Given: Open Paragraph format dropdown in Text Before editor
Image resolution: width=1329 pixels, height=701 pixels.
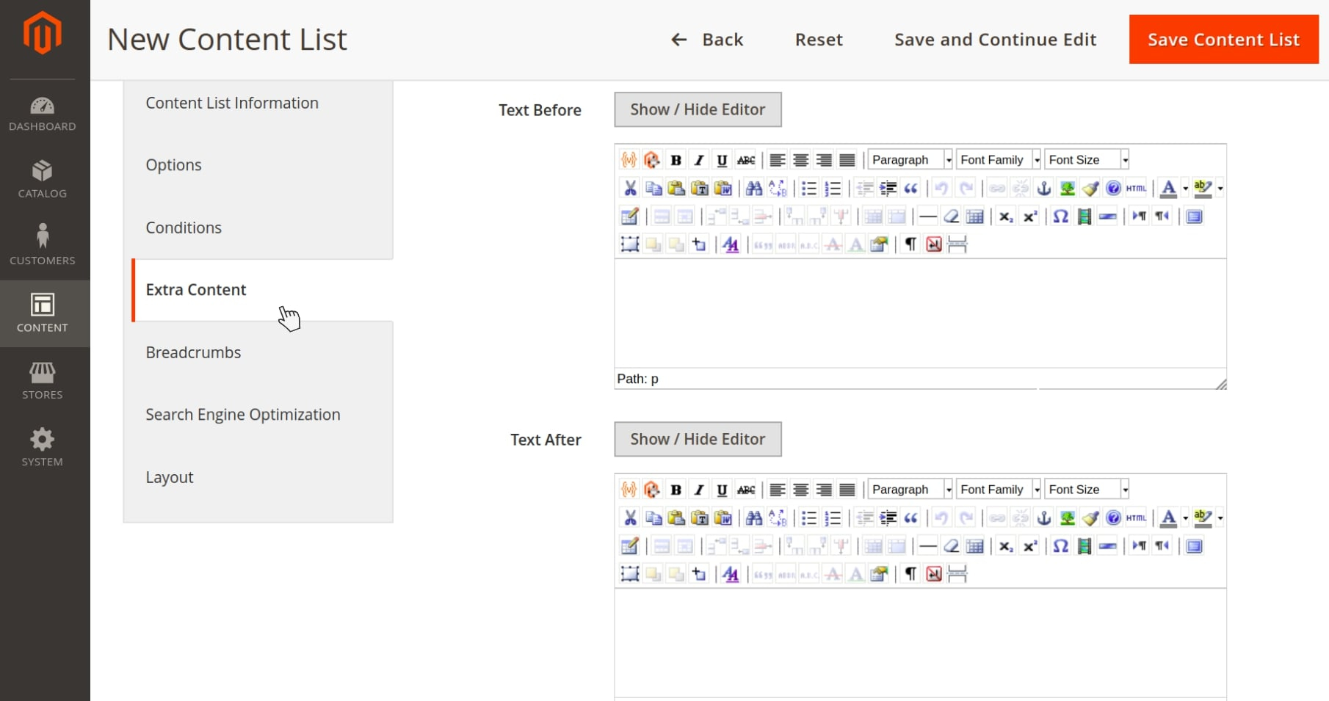Looking at the screenshot, I should pyautogui.click(x=910, y=160).
